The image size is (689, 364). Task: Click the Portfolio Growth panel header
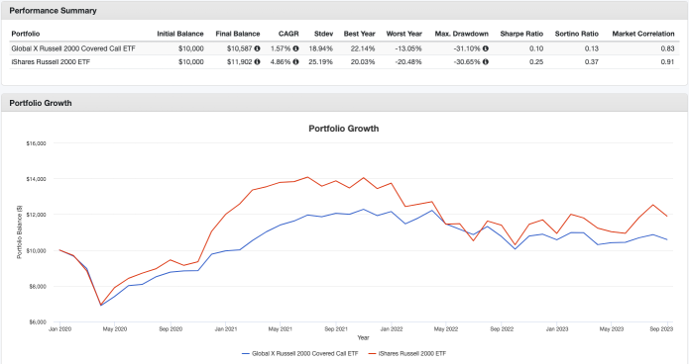pos(345,103)
